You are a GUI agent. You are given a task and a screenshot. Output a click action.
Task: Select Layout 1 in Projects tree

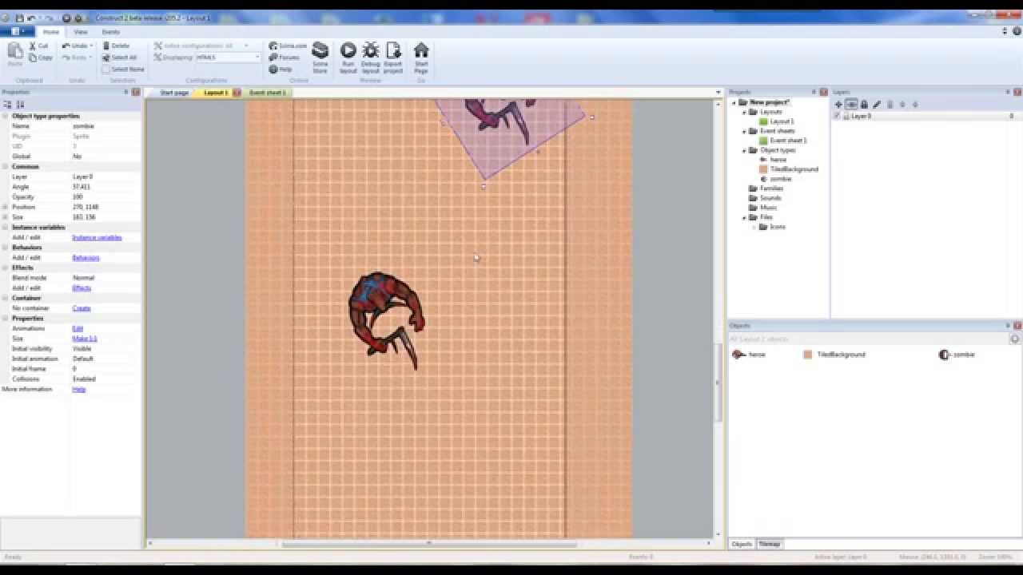click(777, 121)
